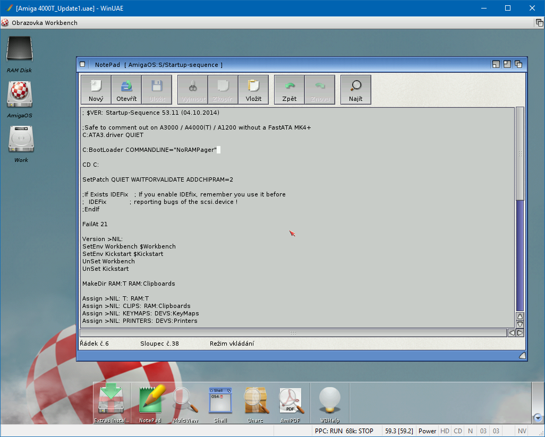Click the Nový (new document) toolbar icon
Image resolution: width=545 pixels, height=437 pixels.
[96, 89]
